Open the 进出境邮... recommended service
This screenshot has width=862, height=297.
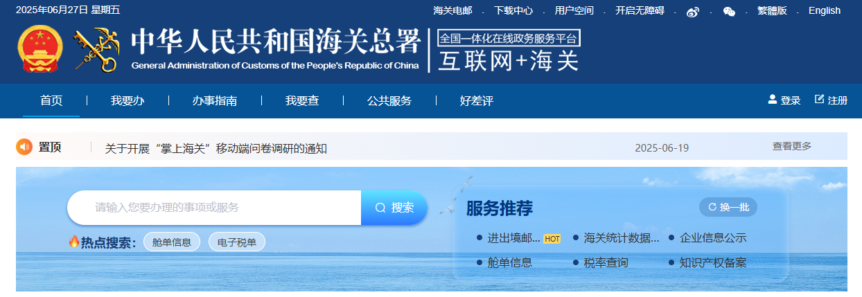pyautogui.click(x=513, y=238)
